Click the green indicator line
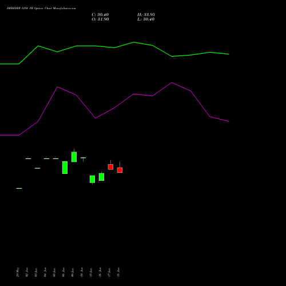This screenshot has width=286, height=286. tap(114, 47)
